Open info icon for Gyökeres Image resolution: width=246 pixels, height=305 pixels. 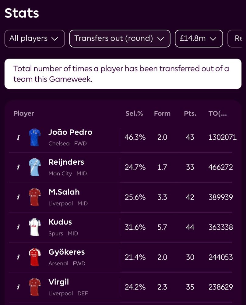pyautogui.click(x=18, y=257)
